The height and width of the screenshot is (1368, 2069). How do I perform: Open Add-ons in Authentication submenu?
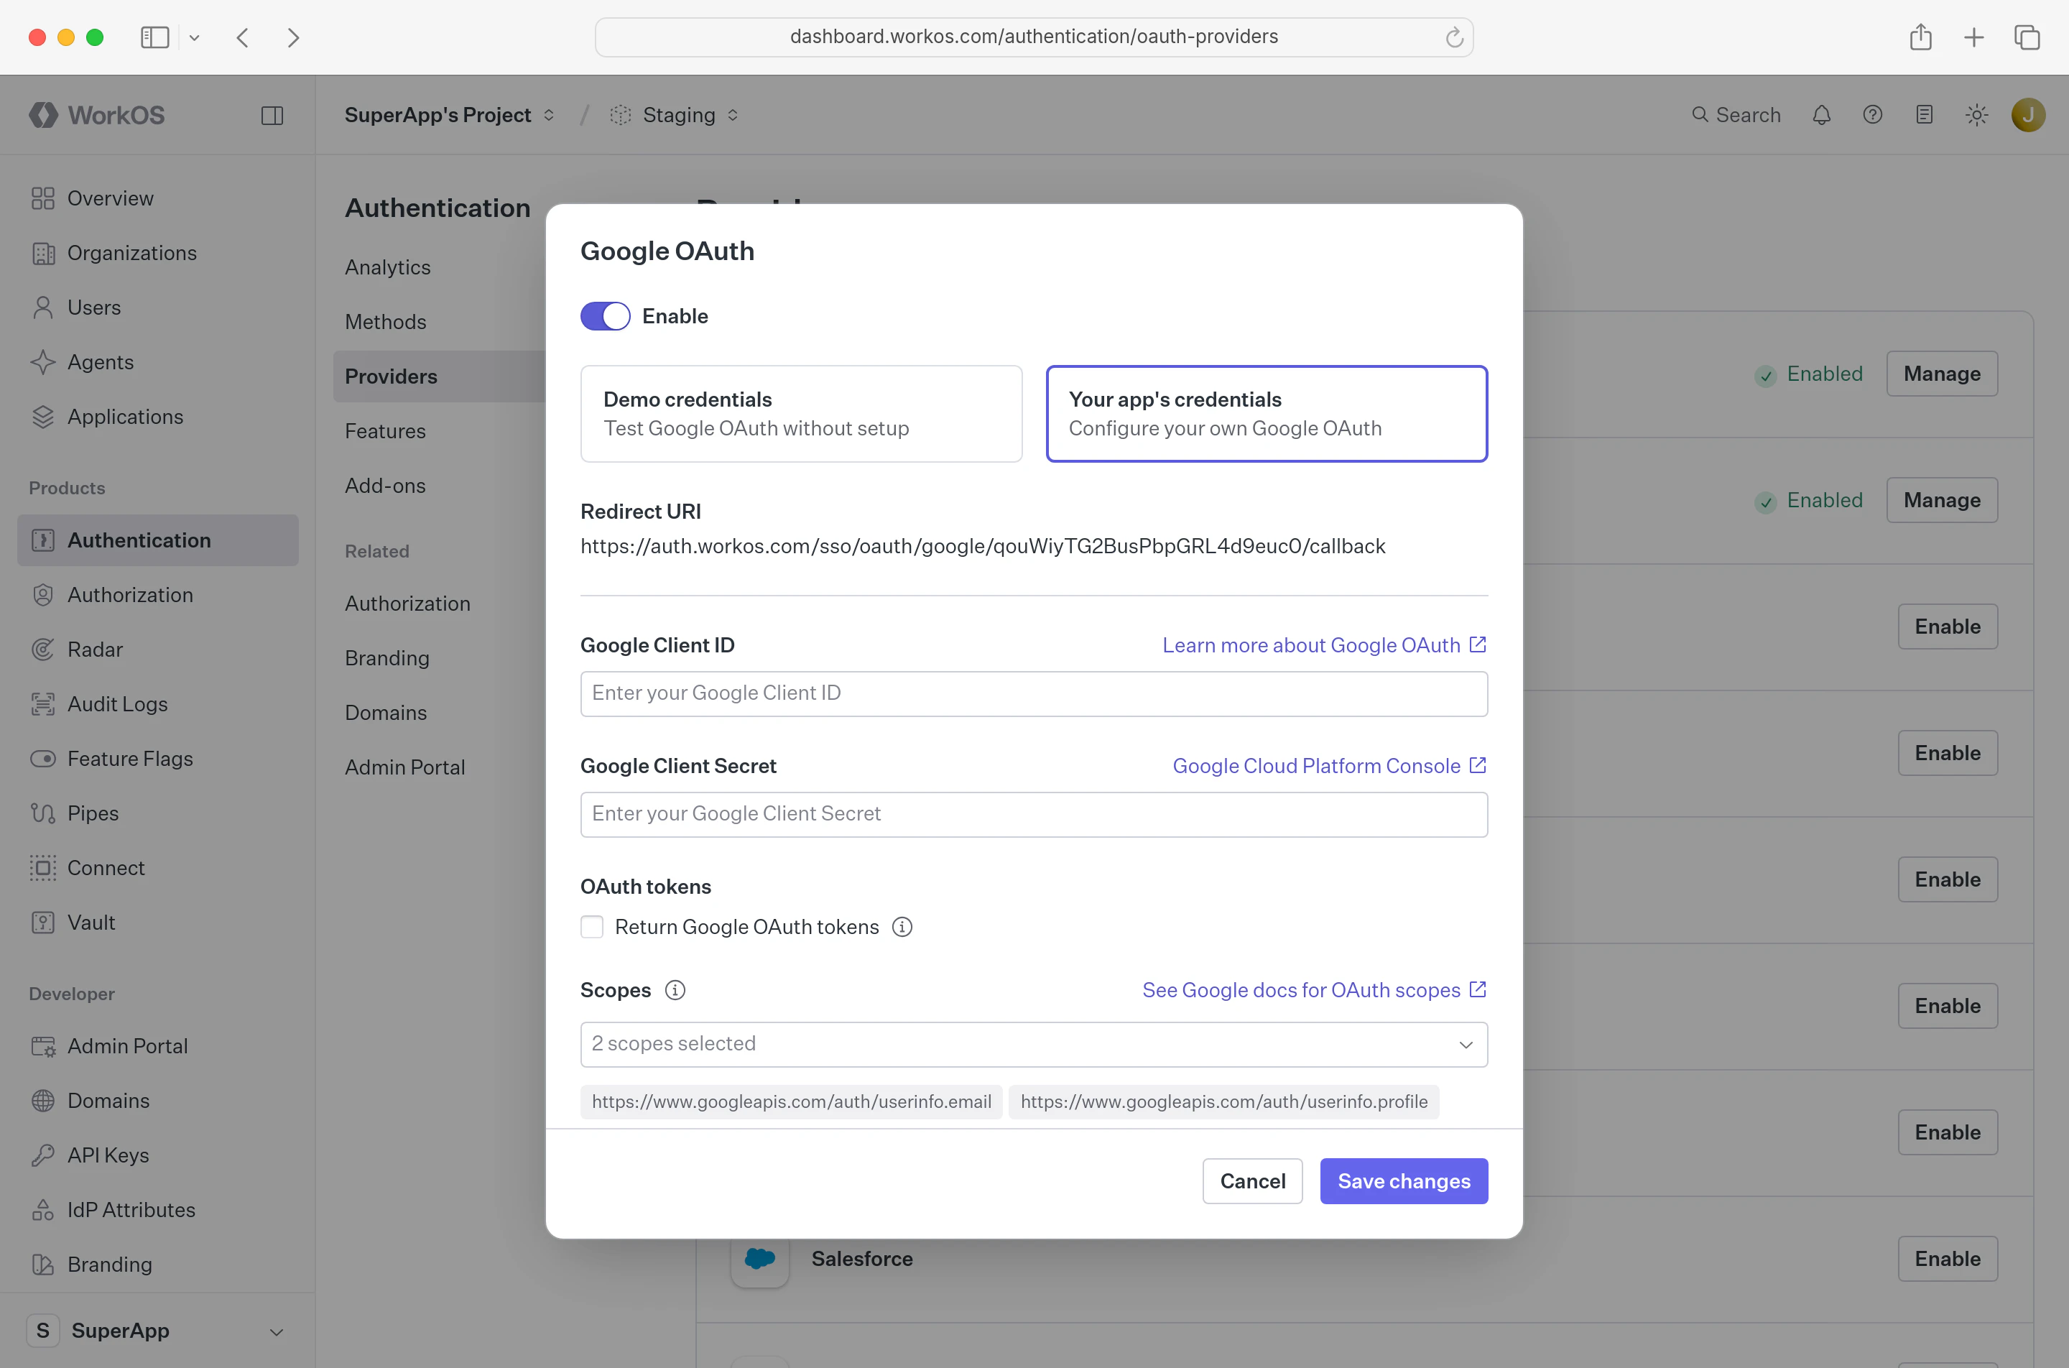[384, 486]
